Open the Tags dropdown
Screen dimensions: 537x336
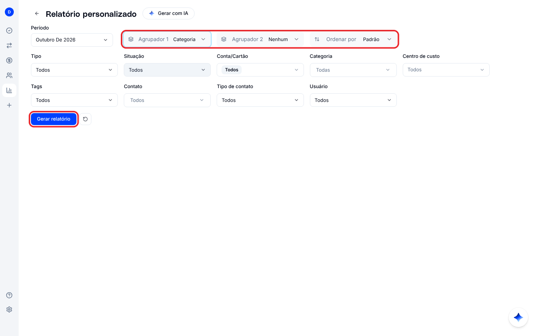coord(74,100)
